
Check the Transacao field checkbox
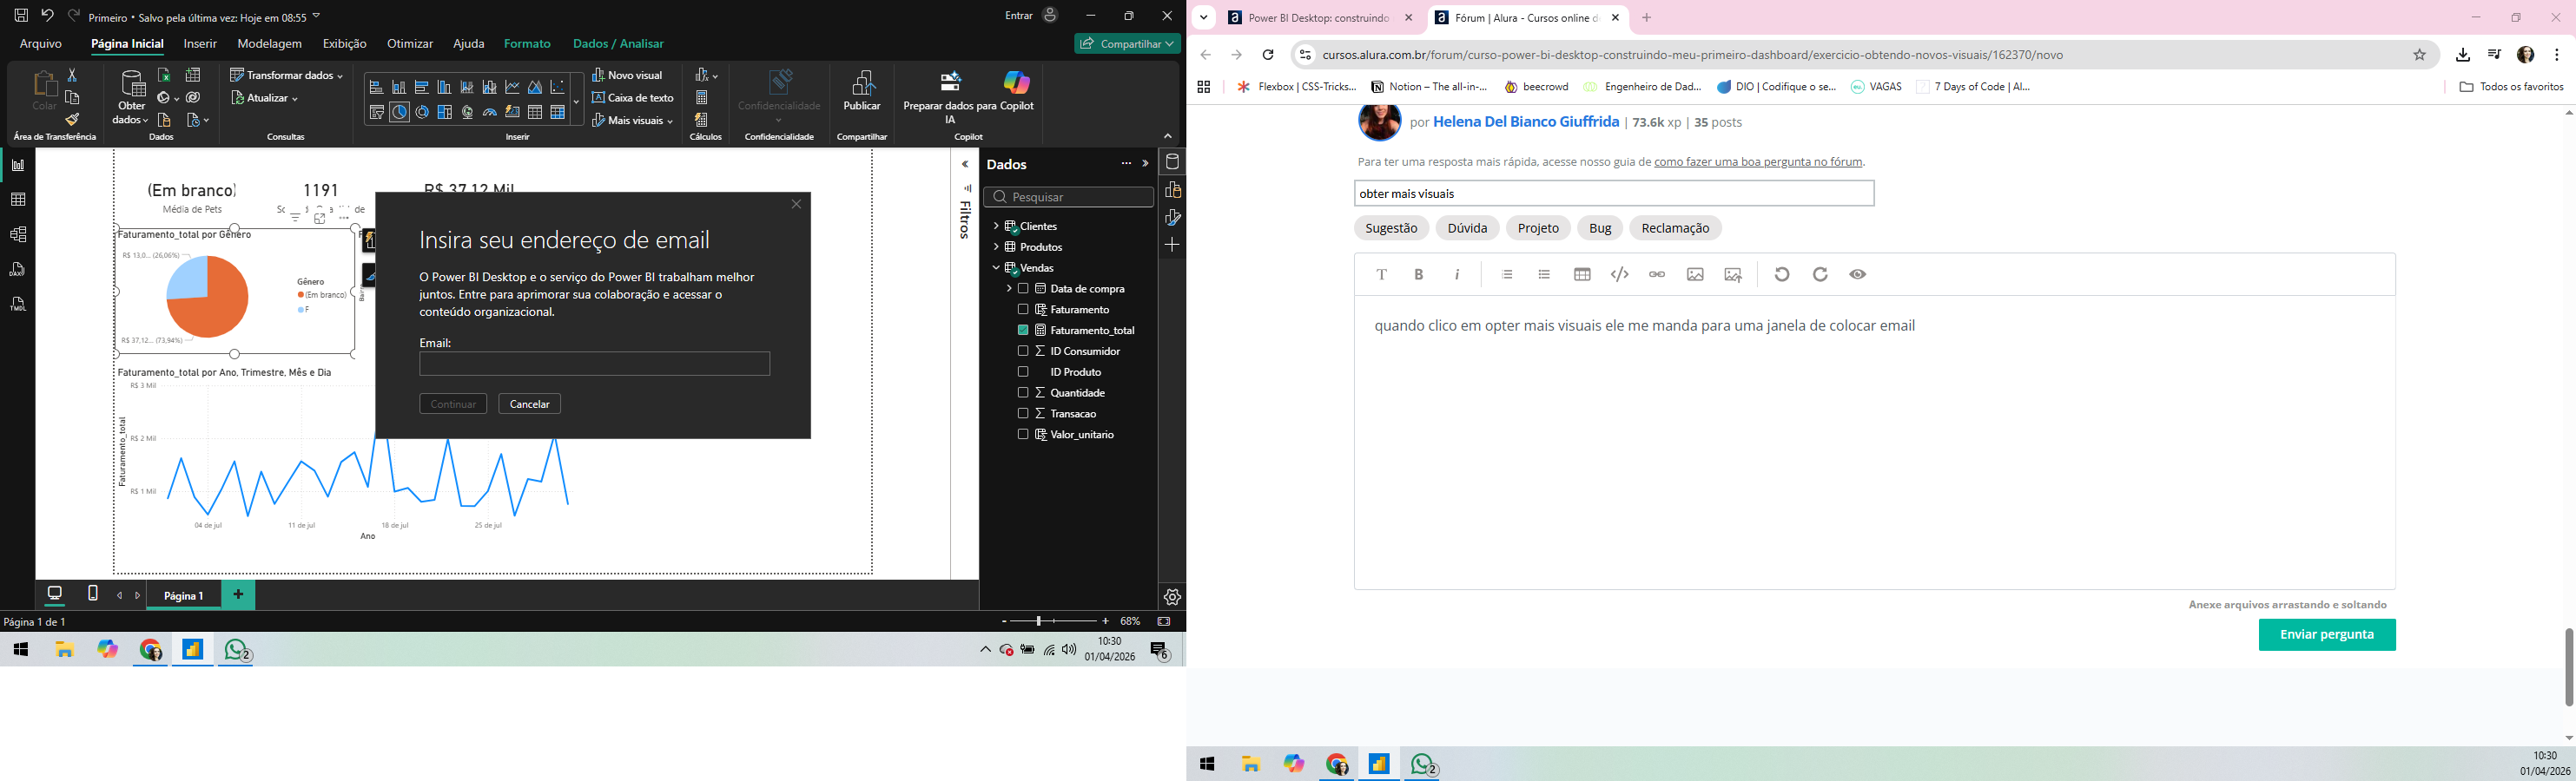click(x=1023, y=415)
